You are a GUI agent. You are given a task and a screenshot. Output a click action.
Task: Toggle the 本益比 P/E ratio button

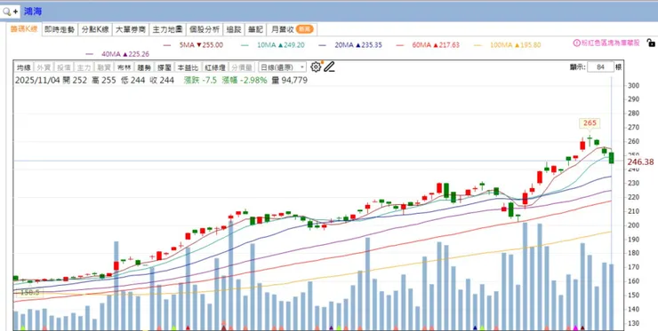click(187, 67)
